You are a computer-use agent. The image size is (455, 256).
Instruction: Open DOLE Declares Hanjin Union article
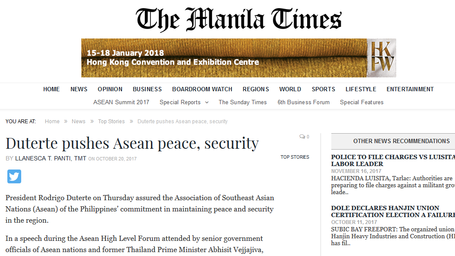393,211
